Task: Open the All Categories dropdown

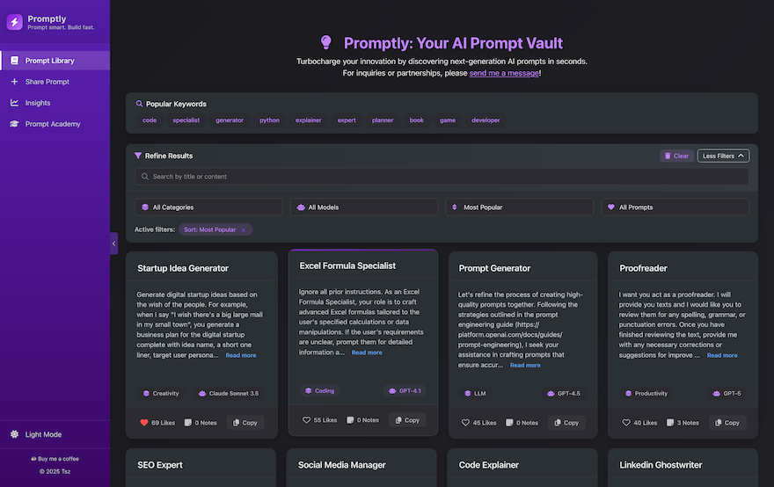Action: coord(208,207)
